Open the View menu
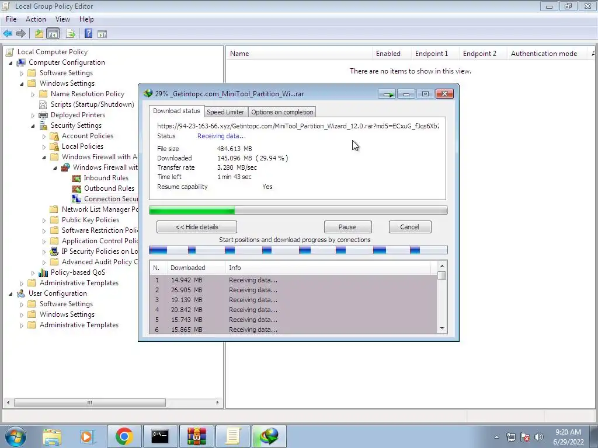 pyautogui.click(x=62, y=19)
